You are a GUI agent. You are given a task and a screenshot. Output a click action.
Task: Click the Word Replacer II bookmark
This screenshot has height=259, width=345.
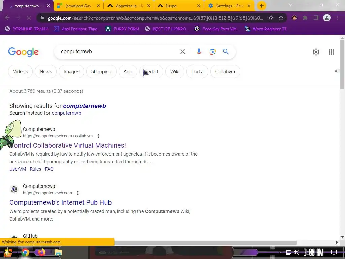tap(265, 29)
